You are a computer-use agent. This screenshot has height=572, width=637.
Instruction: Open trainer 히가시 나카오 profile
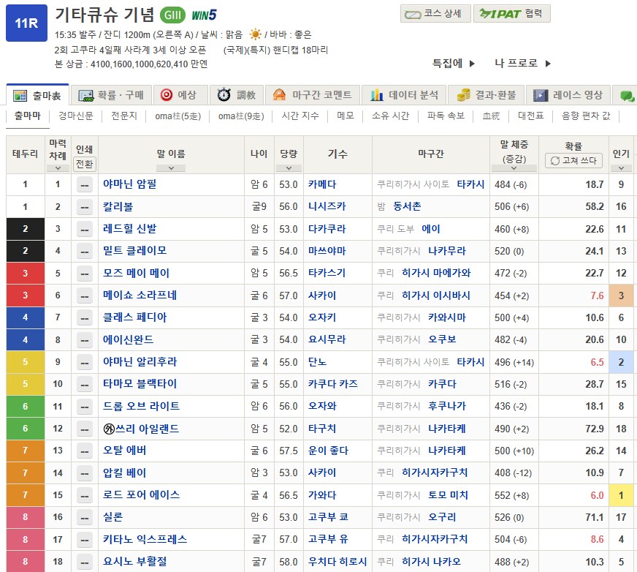tap(432, 562)
